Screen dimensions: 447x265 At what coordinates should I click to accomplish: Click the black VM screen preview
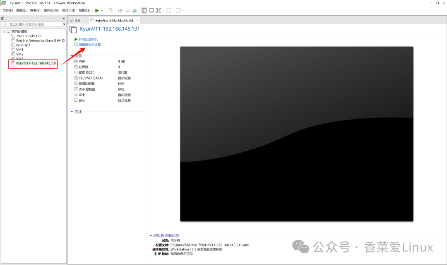point(296,134)
